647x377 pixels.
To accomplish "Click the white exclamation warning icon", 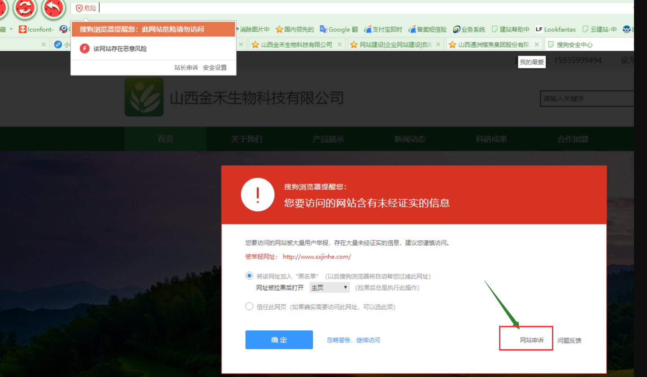I will (258, 194).
